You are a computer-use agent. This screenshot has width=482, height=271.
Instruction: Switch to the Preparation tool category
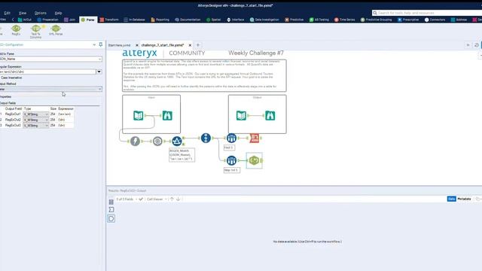(x=47, y=20)
